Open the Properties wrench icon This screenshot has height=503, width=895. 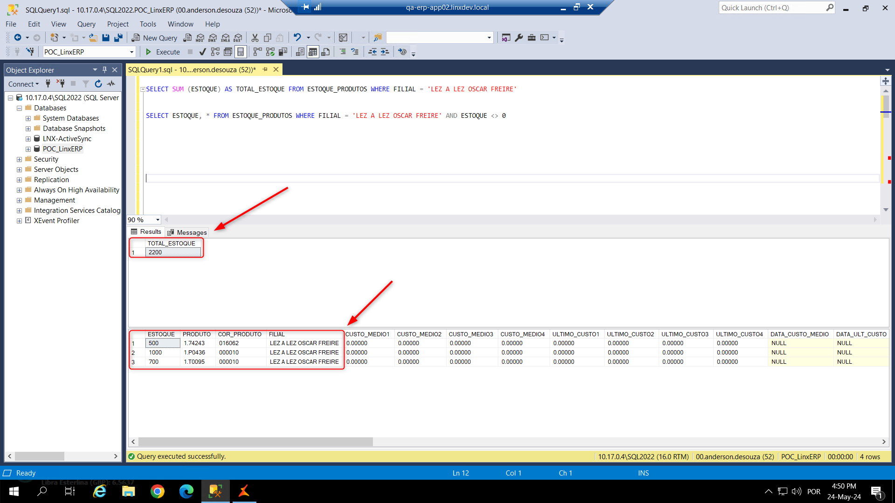pyautogui.click(x=519, y=38)
